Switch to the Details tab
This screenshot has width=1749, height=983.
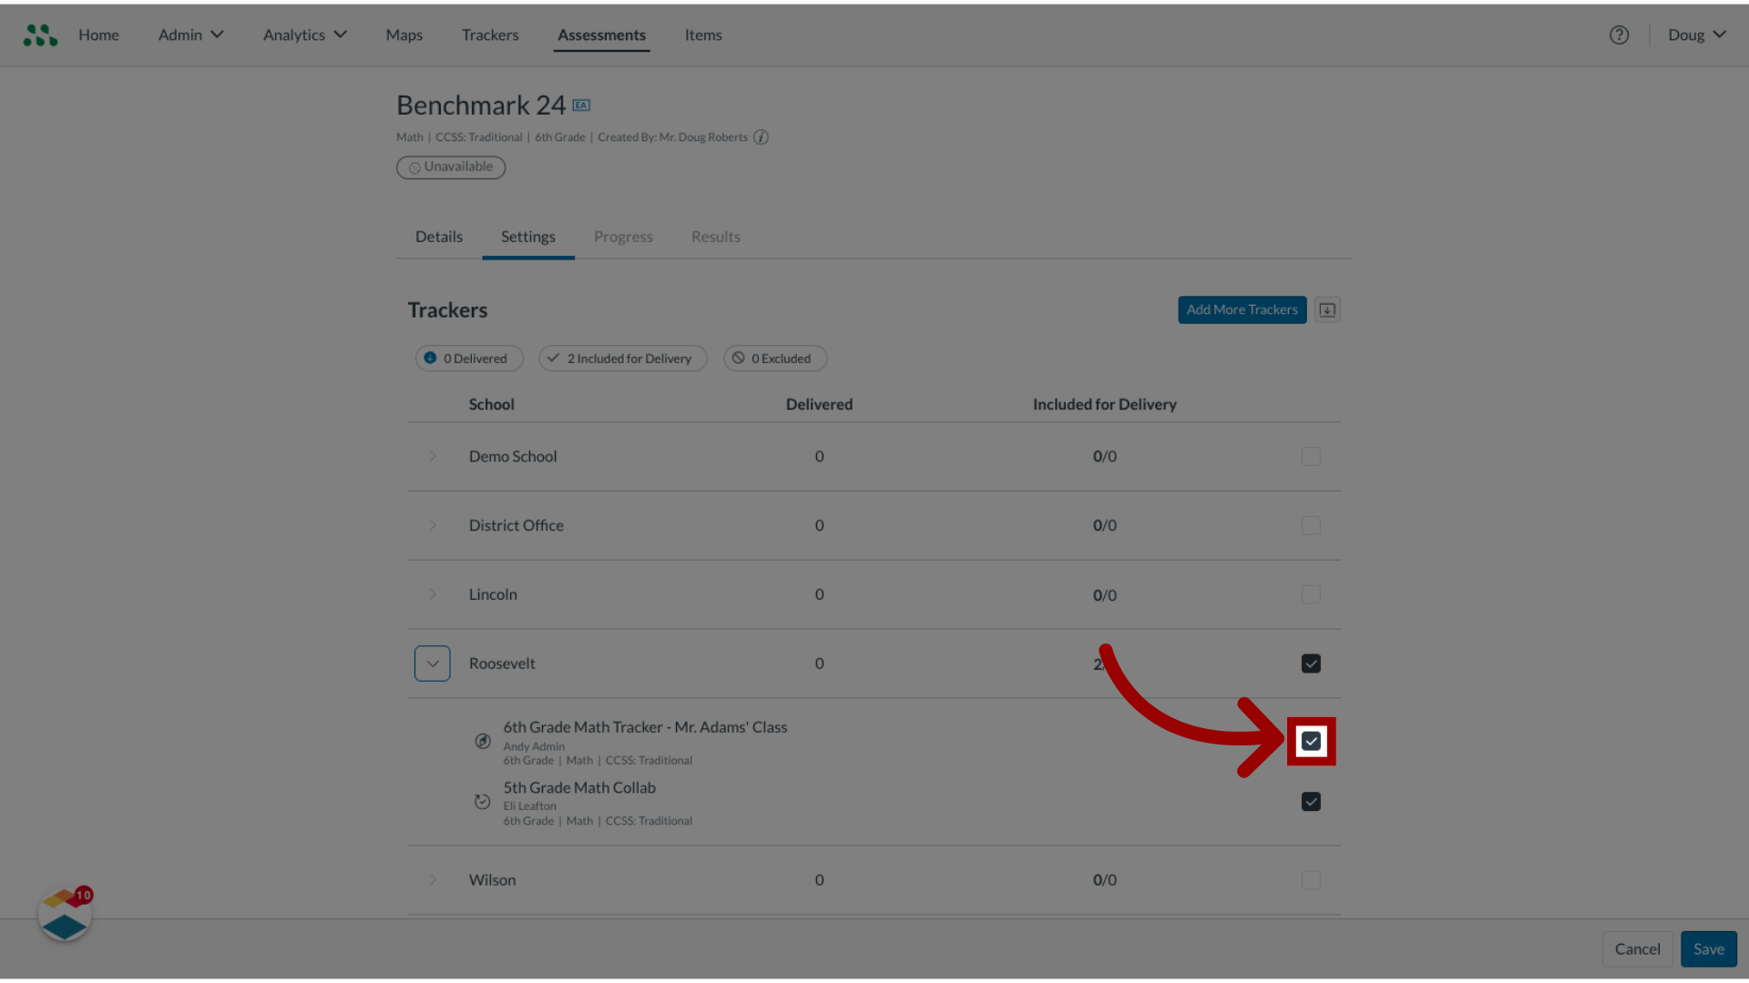(x=438, y=235)
